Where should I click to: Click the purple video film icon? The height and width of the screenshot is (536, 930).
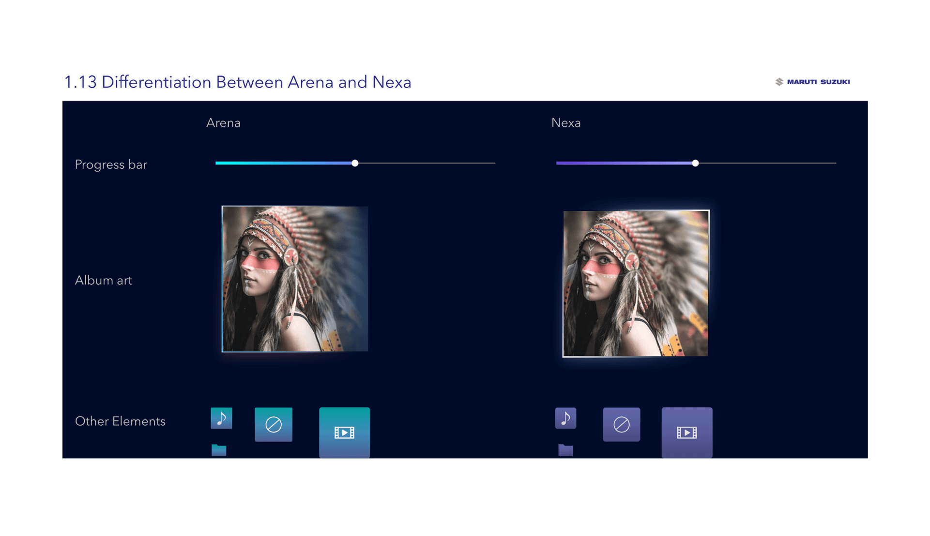point(686,432)
